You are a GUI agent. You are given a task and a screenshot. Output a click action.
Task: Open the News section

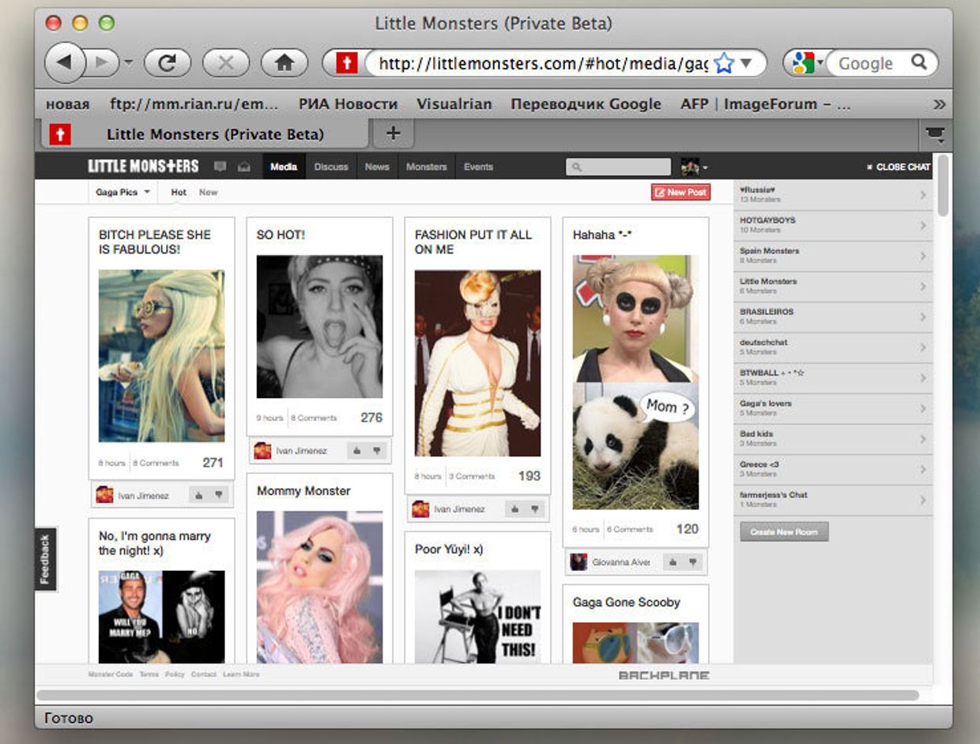[377, 167]
